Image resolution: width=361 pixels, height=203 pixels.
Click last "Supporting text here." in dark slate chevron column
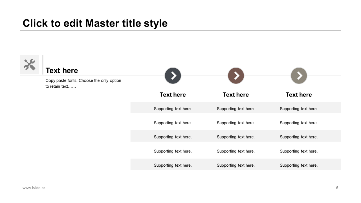click(173, 166)
